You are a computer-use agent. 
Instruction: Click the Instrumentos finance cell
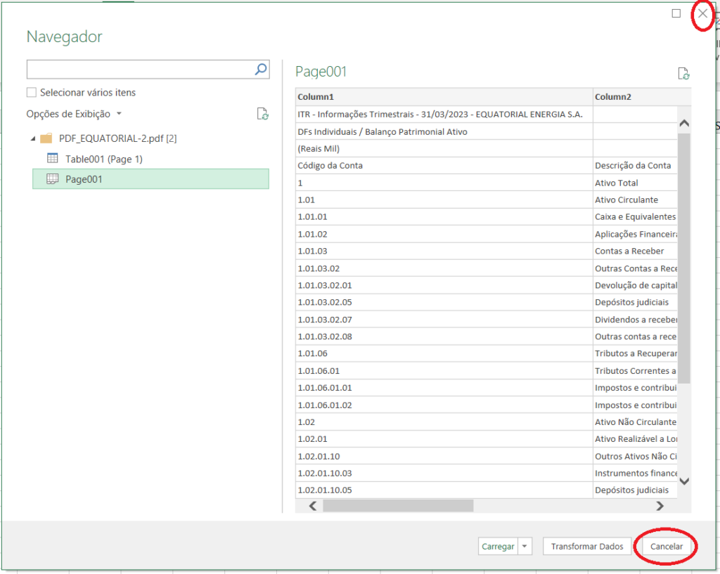pos(636,473)
